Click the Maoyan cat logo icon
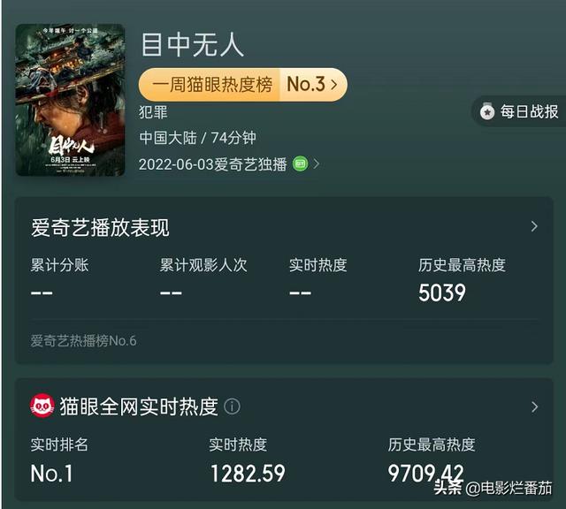 click(42, 406)
